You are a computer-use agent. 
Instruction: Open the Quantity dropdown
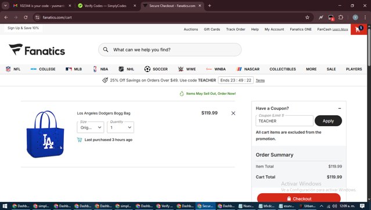point(120,127)
